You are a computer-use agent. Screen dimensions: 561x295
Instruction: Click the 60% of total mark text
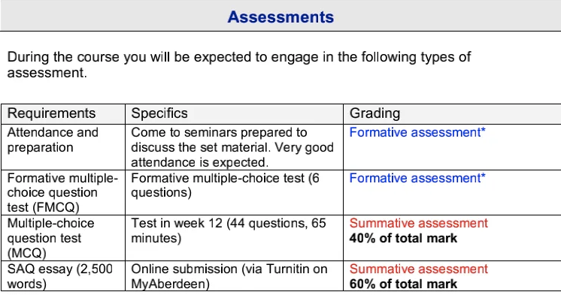[x=403, y=284]
